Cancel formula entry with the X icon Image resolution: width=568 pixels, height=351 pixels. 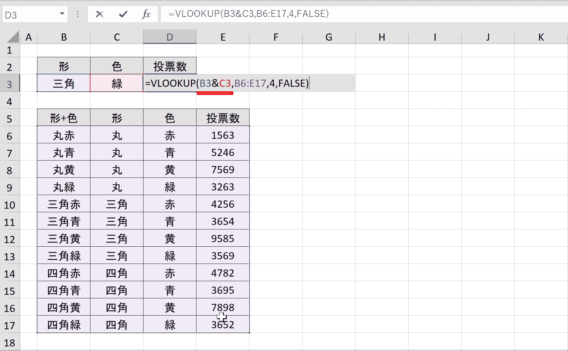(100, 14)
